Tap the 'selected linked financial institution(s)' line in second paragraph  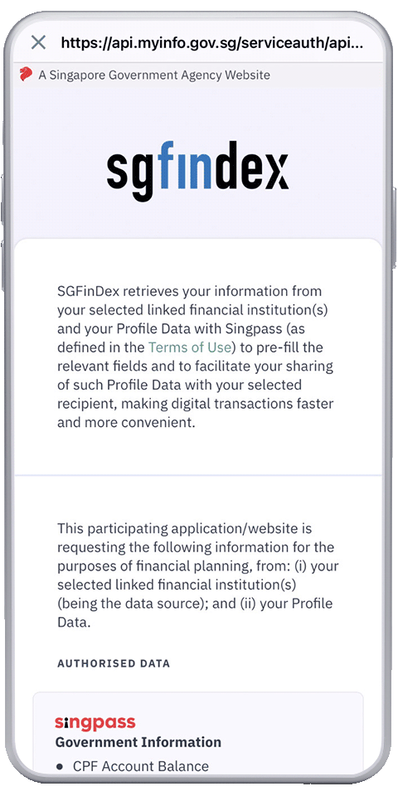click(177, 585)
